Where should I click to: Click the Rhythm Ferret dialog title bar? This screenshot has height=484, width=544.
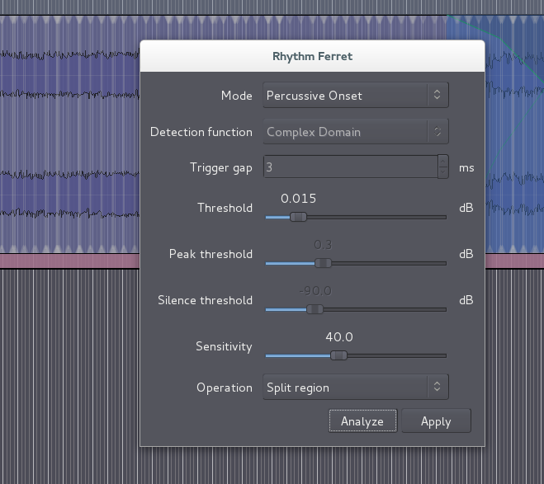312,57
